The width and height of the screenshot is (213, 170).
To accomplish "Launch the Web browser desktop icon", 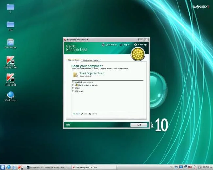I will (10, 96).
